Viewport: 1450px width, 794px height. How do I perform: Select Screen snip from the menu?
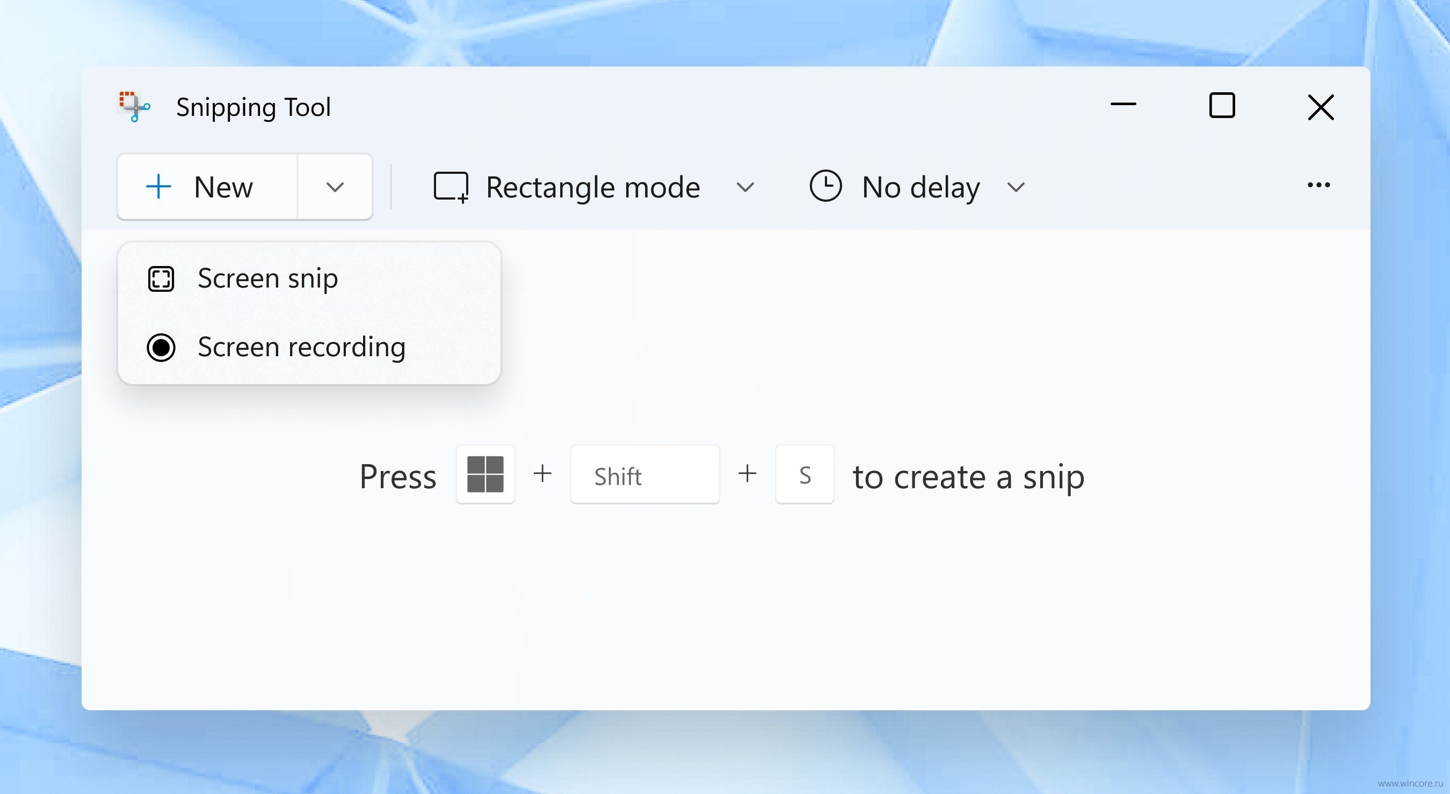click(x=309, y=278)
